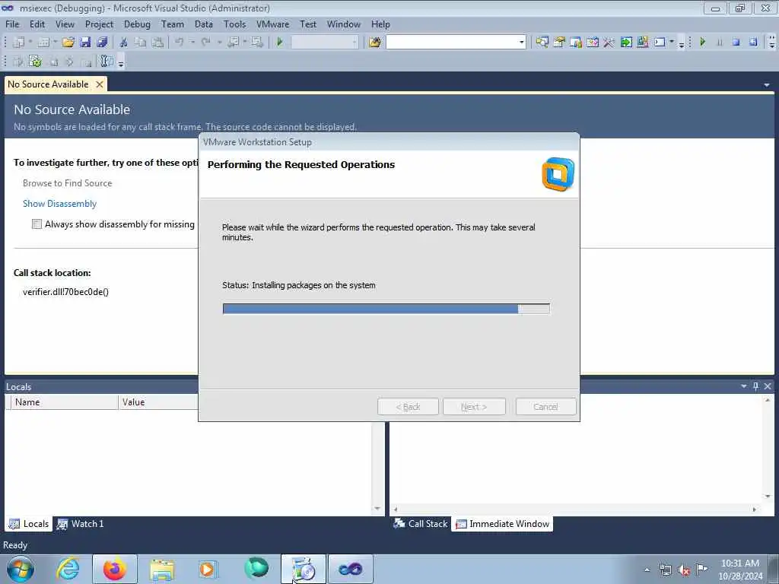Open the Team Explorer toolbar icon
This screenshot has height=584, width=779.
coord(576,43)
